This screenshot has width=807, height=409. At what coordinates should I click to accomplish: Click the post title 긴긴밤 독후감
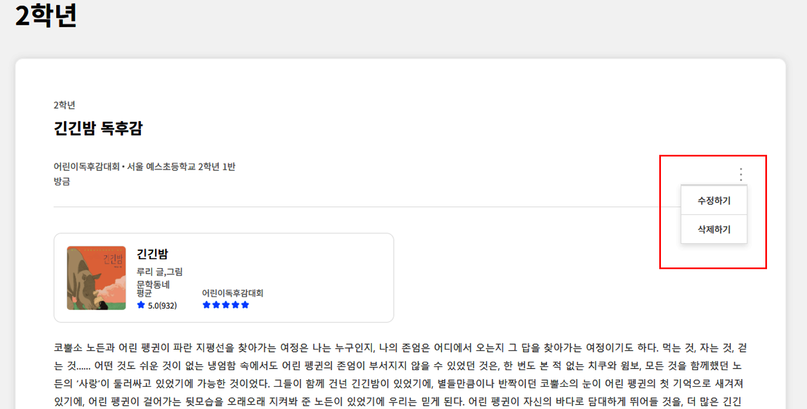pyautogui.click(x=98, y=129)
